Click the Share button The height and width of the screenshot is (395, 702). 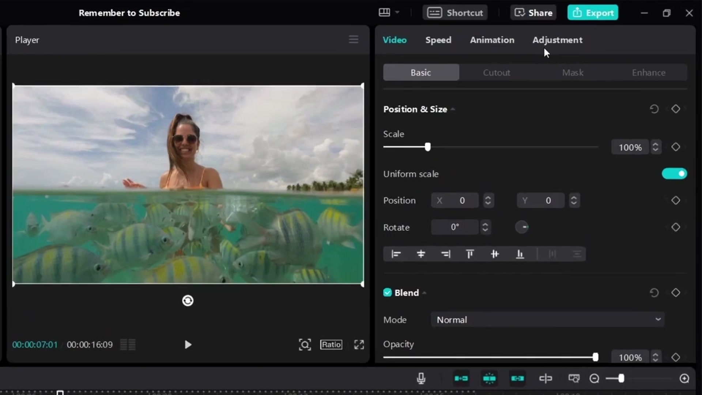click(x=533, y=13)
